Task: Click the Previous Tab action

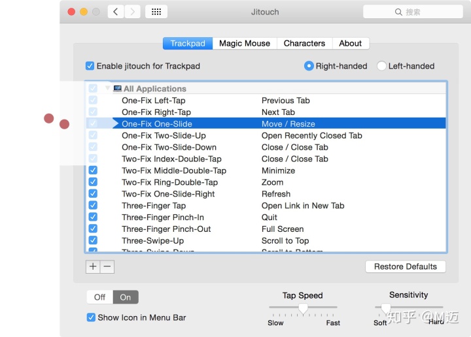Action: 286,101
